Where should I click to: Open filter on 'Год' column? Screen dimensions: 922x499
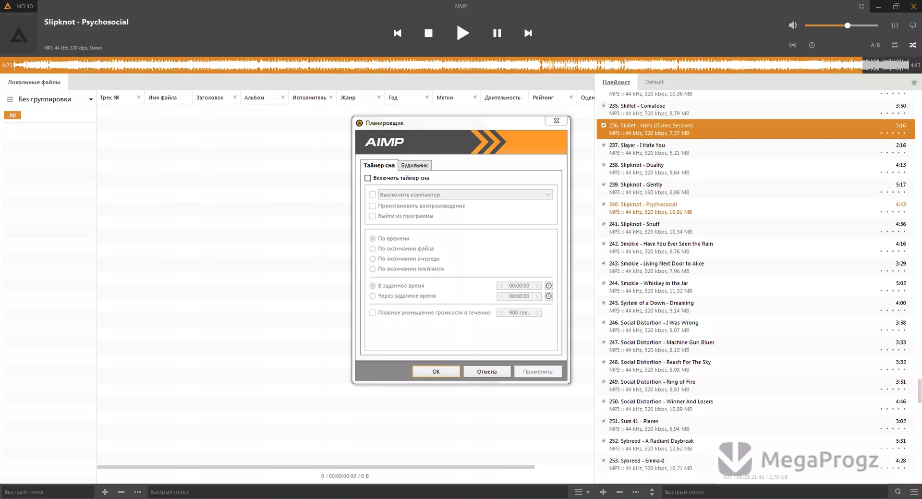[427, 97]
